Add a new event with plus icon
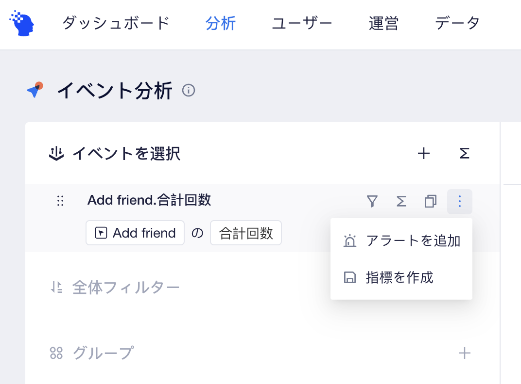Viewport: 521px width, 384px height. (x=424, y=153)
